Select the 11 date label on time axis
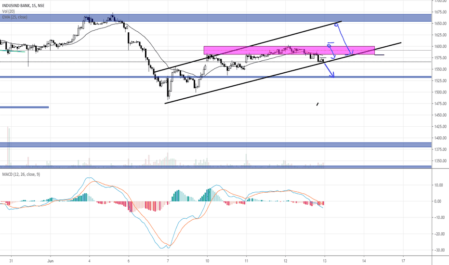This screenshot has width=449, height=265. pos(246,261)
